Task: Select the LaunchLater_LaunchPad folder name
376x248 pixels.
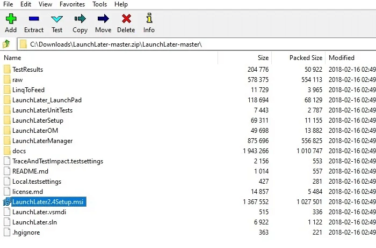Action: pos(47,100)
